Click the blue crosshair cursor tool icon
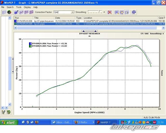This screenshot has width=166, height=133. [134, 12]
